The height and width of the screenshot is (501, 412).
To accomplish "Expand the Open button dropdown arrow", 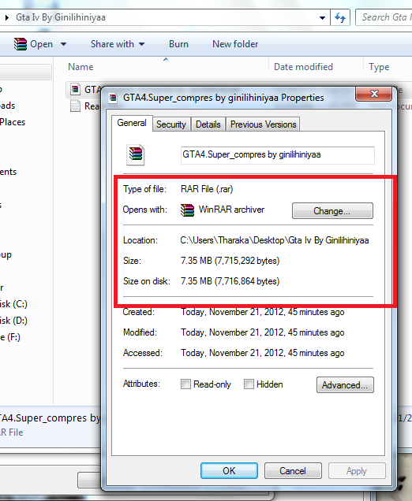I will coord(63,44).
